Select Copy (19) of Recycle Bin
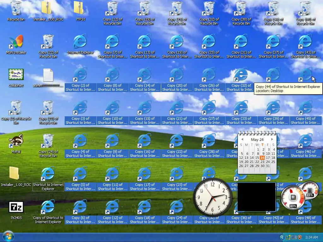The height and width of the screenshot is (242, 323). point(144,13)
